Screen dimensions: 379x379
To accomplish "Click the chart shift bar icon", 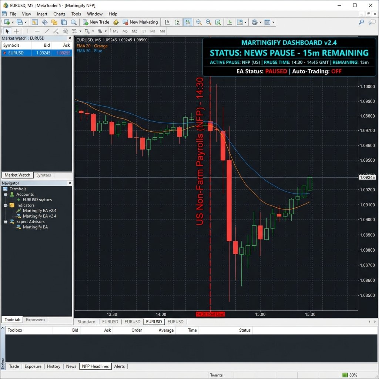I will (229, 22).
